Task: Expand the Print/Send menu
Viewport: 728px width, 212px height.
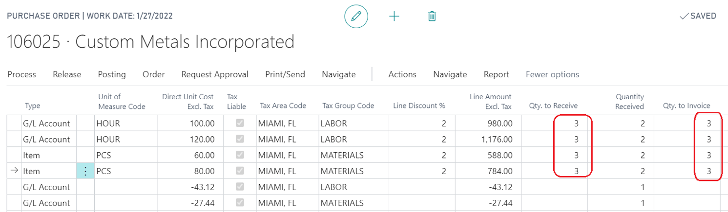Action: click(285, 74)
